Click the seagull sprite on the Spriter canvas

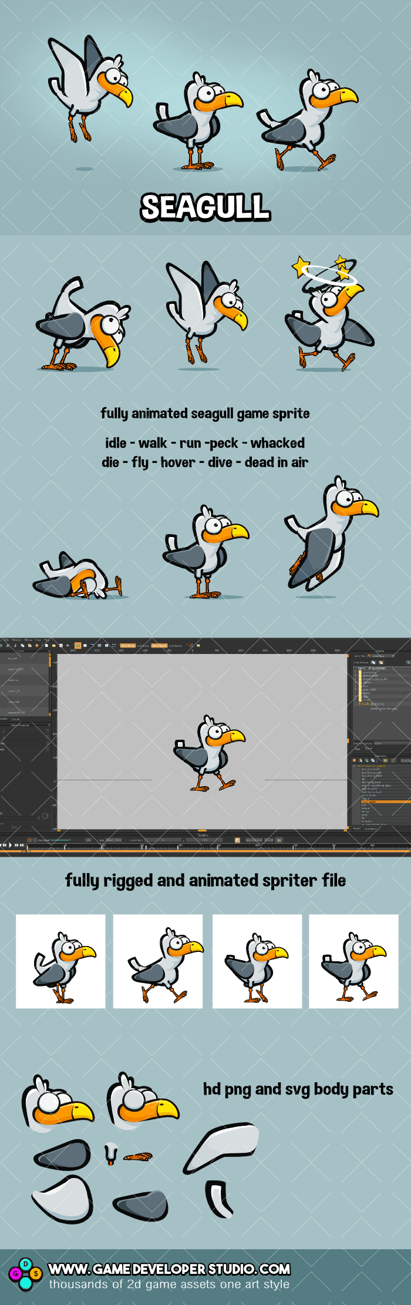coord(210,753)
